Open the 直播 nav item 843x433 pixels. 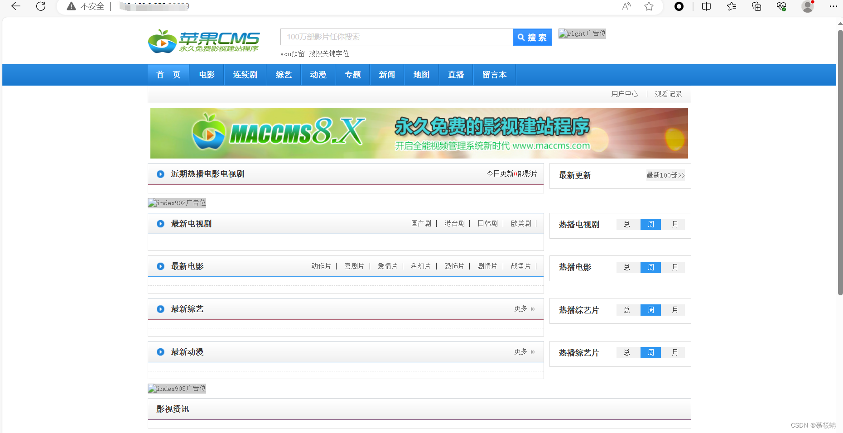point(456,75)
